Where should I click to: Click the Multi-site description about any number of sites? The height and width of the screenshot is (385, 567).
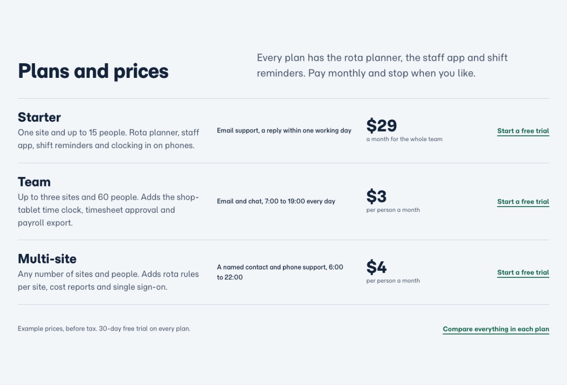tap(108, 280)
